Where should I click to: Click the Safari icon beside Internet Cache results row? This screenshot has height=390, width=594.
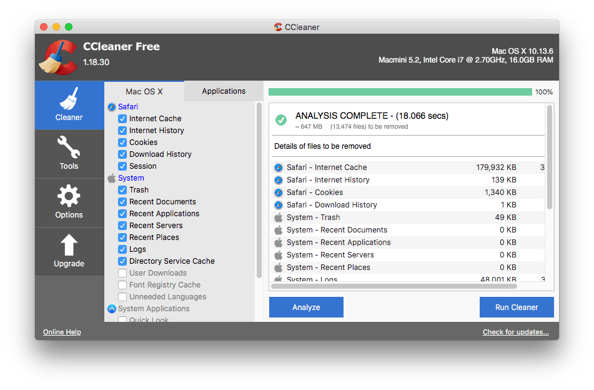(x=278, y=168)
